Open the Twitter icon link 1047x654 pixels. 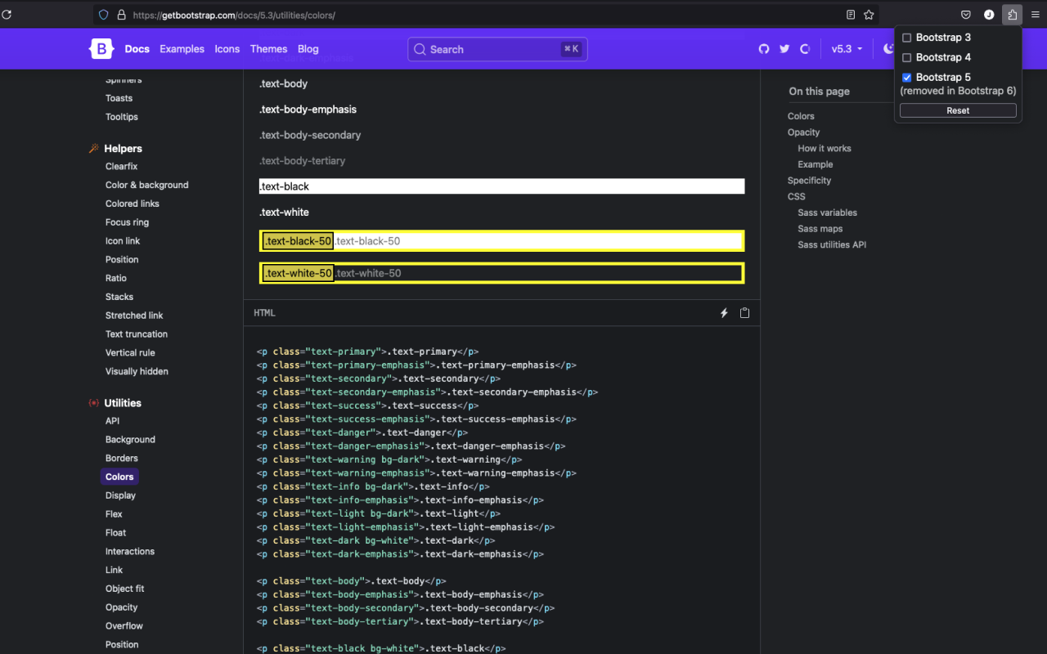tap(784, 49)
